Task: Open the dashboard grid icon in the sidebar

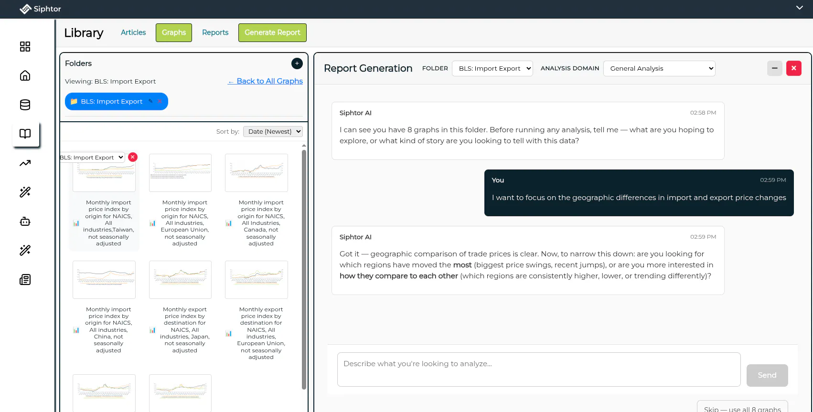Action: tap(25, 46)
